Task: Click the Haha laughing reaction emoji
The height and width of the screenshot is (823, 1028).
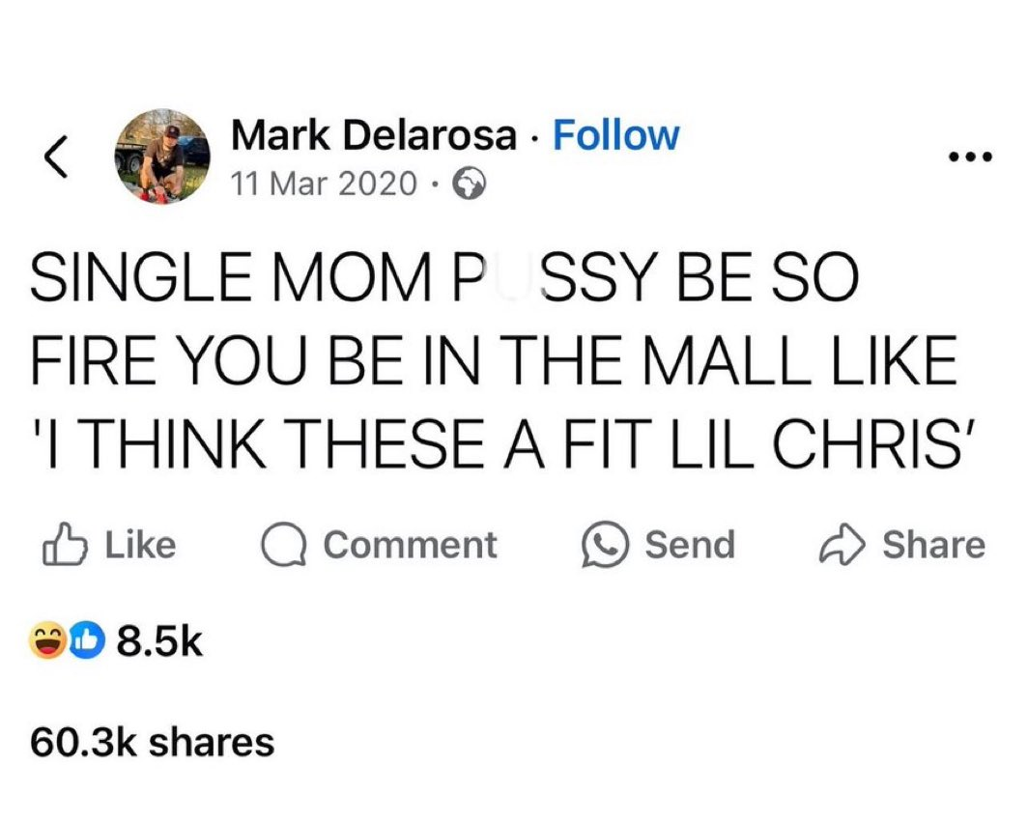Action: click(47, 641)
